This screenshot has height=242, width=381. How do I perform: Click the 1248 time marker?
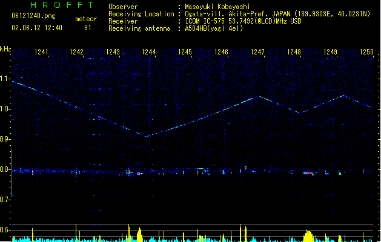(294, 51)
